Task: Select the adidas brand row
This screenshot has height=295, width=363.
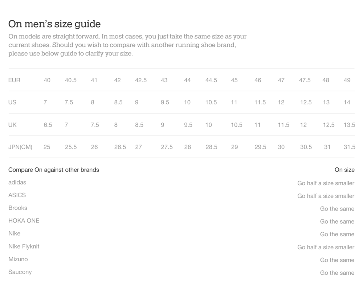Action: [181, 183]
